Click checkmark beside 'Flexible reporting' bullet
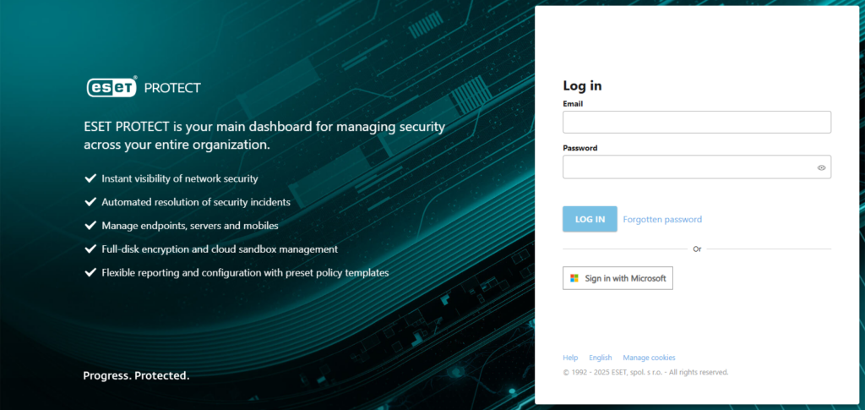The width and height of the screenshot is (865, 410). pyautogui.click(x=90, y=272)
